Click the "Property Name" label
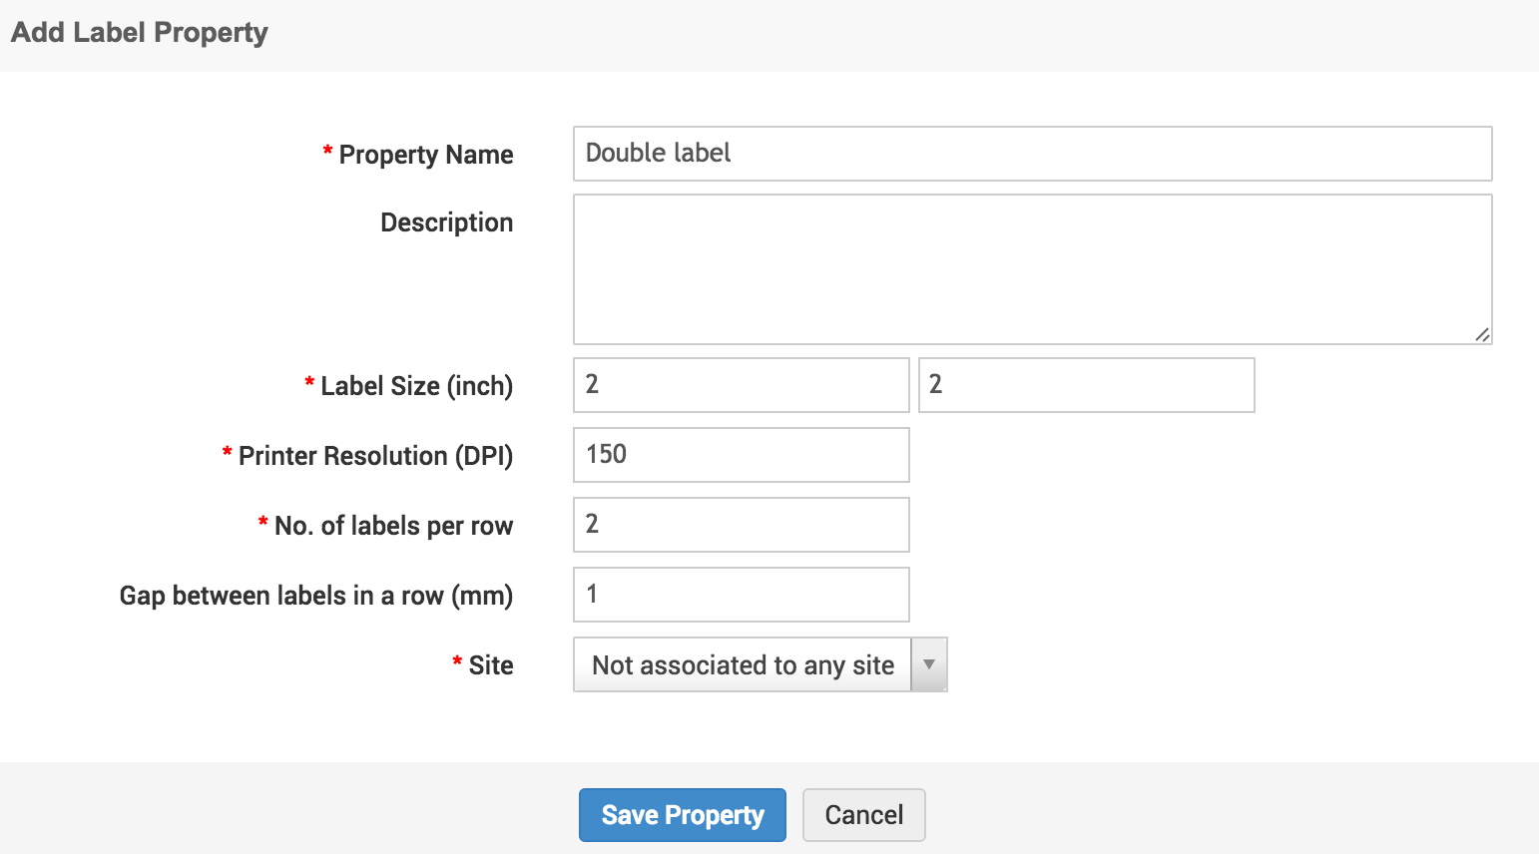 coord(426,155)
